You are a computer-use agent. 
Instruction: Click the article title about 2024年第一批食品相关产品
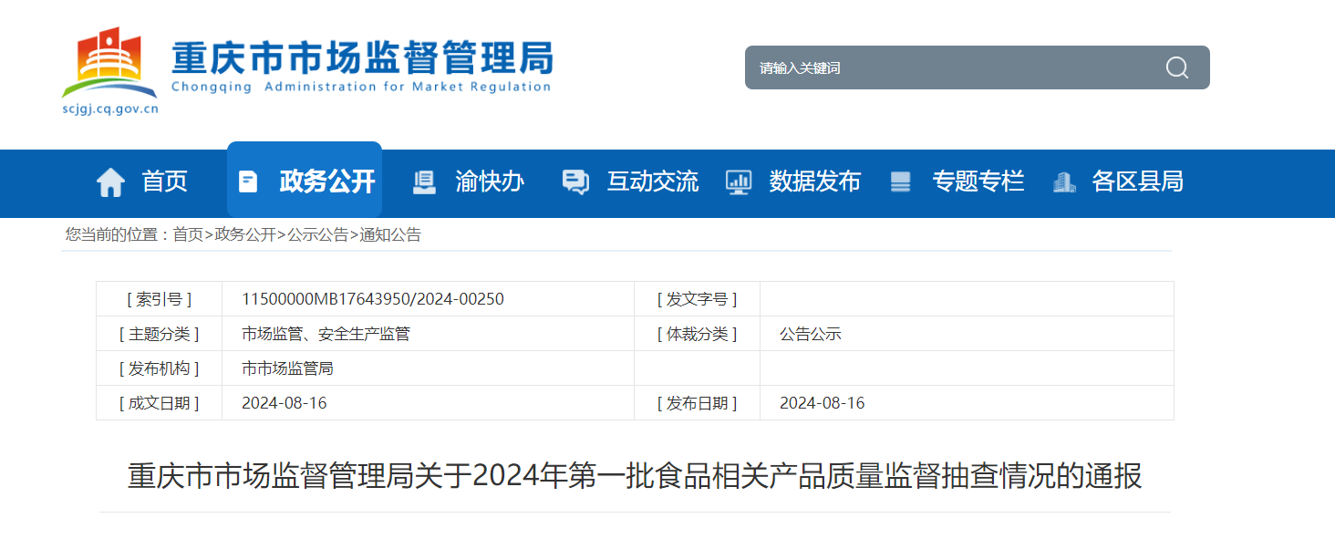pyautogui.click(x=635, y=476)
